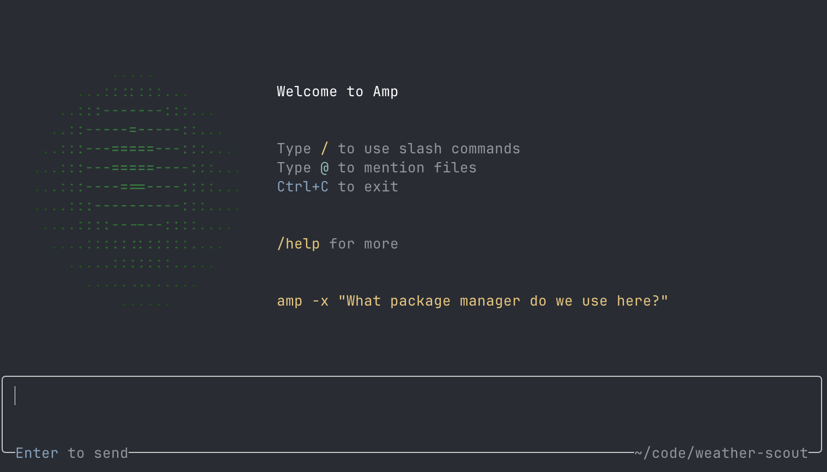The image size is (827, 472).
Task: Click the yellow slash character
Action: (325, 148)
